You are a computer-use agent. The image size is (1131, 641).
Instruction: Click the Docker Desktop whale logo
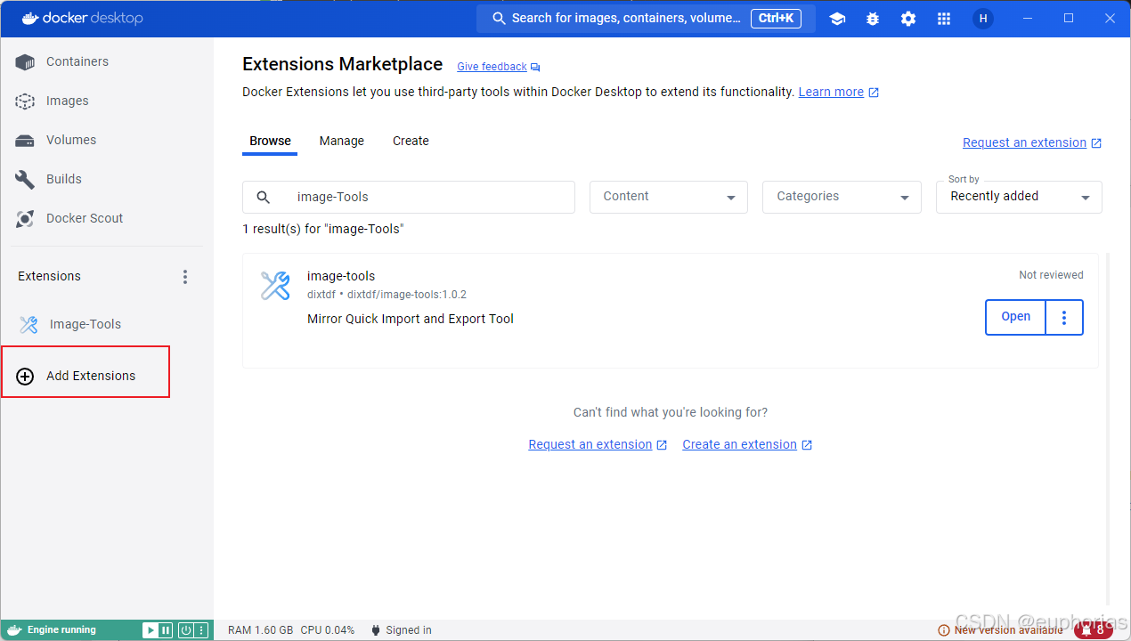click(29, 18)
